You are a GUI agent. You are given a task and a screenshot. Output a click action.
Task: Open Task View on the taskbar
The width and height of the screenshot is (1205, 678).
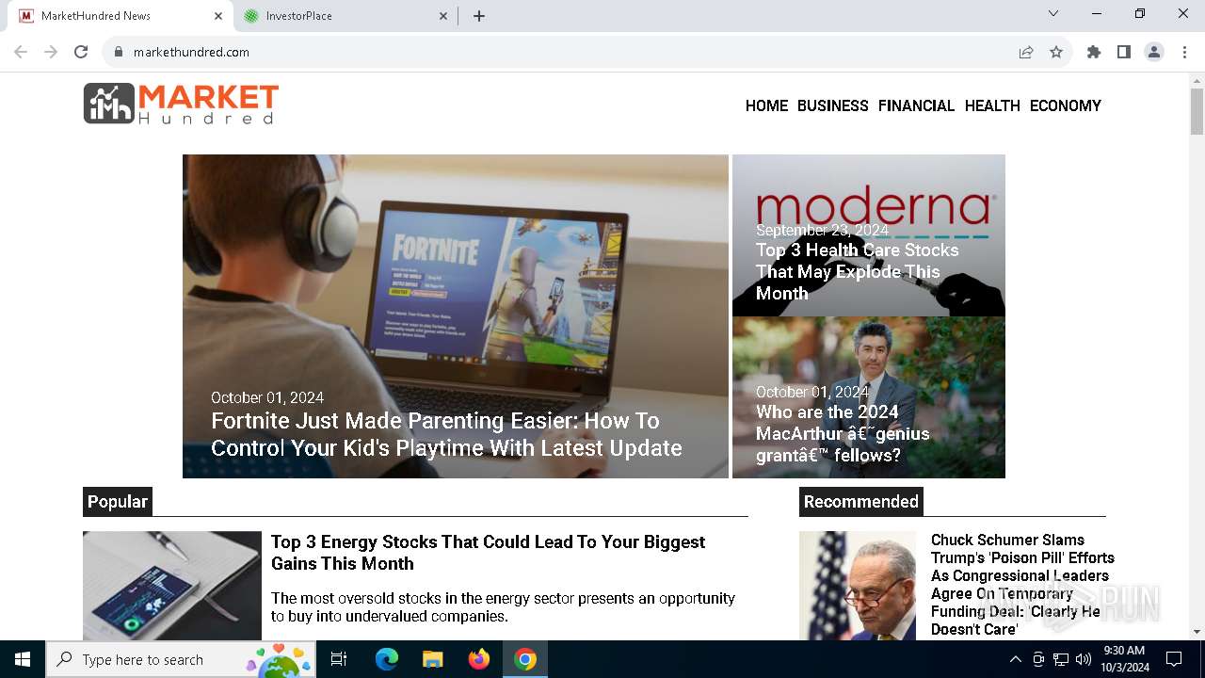pyautogui.click(x=339, y=659)
